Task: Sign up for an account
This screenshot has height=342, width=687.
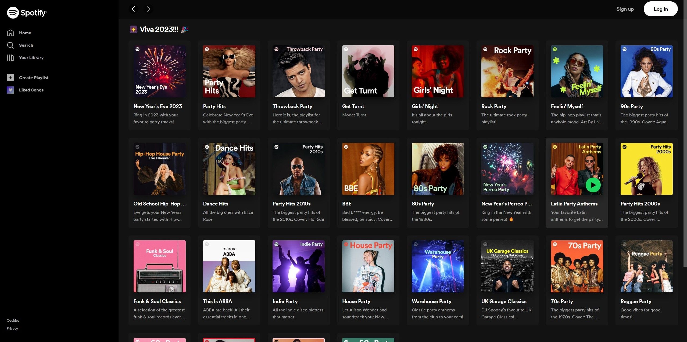Action: click(625, 9)
